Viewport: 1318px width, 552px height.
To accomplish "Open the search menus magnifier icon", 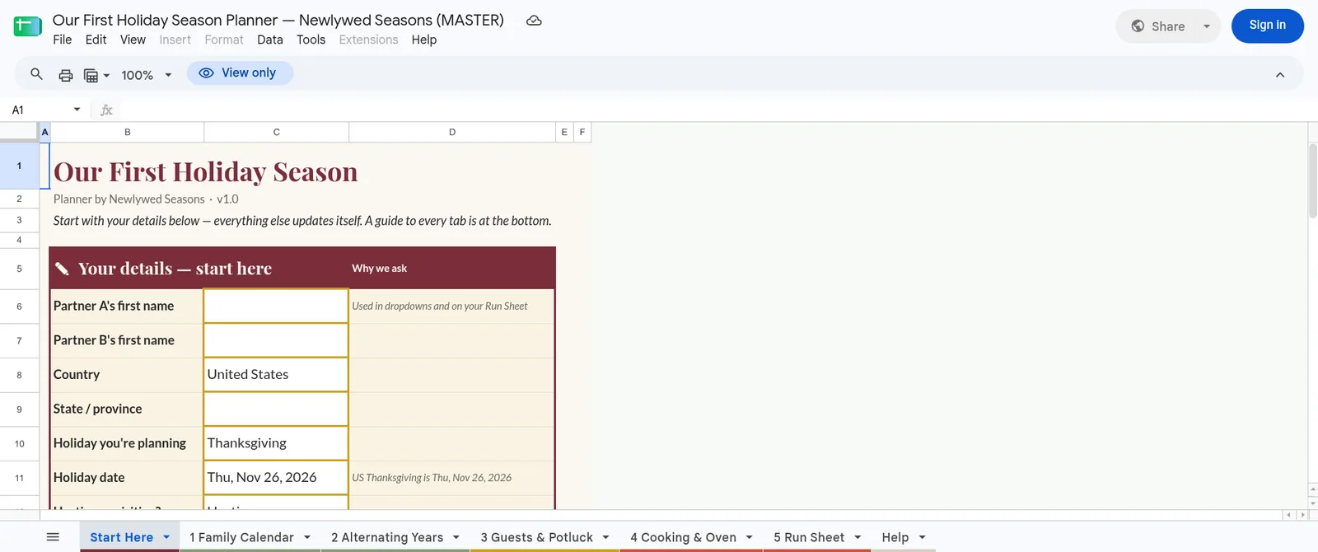I will click(36, 74).
